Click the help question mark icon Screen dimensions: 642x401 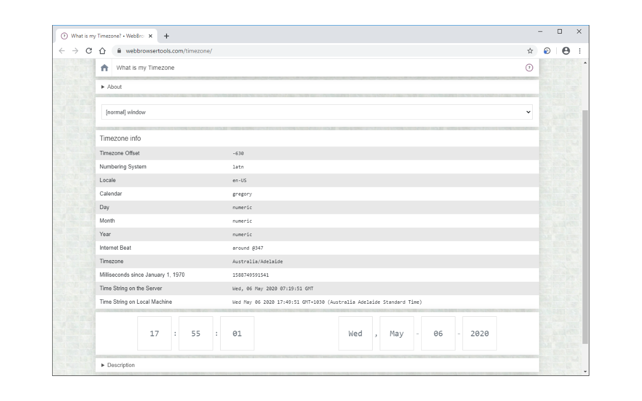click(529, 68)
